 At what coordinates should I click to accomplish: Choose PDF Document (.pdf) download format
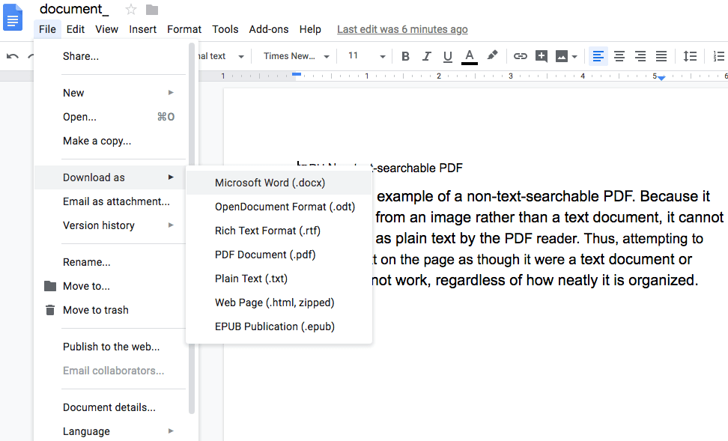click(265, 255)
